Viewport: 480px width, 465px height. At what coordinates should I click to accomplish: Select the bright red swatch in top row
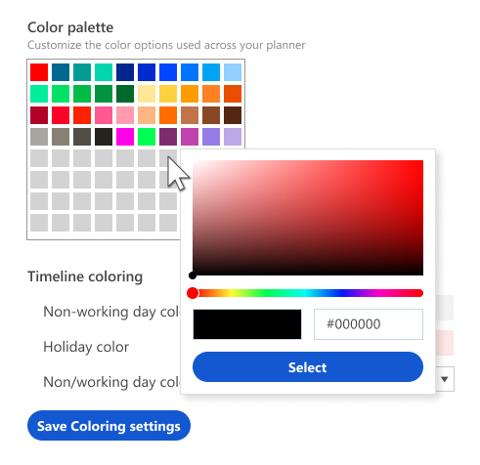pos(39,72)
